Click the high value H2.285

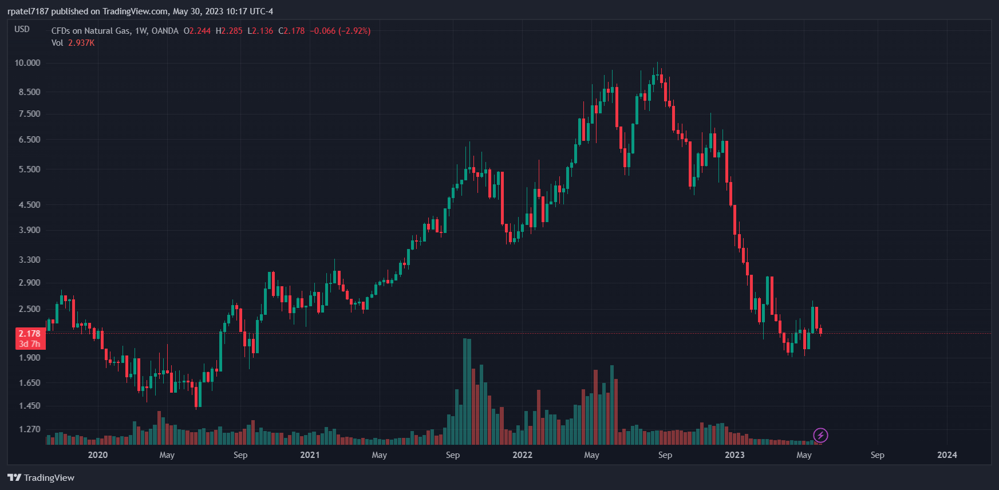pos(229,31)
